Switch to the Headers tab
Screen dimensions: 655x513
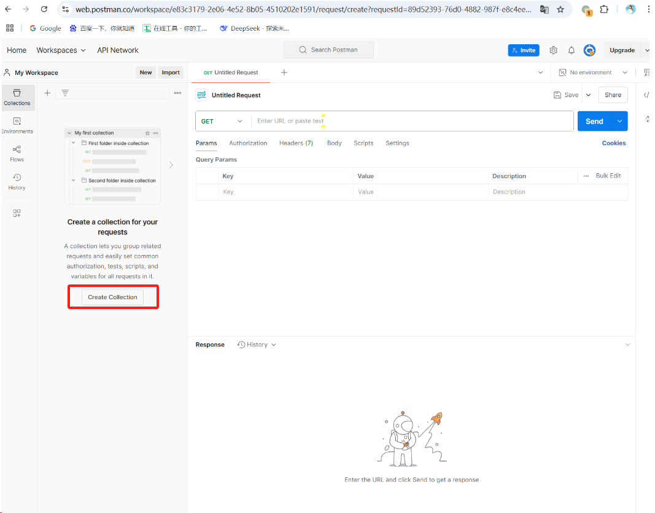(296, 143)
